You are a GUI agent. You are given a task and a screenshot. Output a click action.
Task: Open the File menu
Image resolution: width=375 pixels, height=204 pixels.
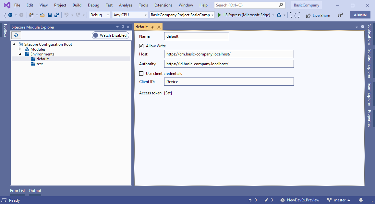click(x=17, y=5)
